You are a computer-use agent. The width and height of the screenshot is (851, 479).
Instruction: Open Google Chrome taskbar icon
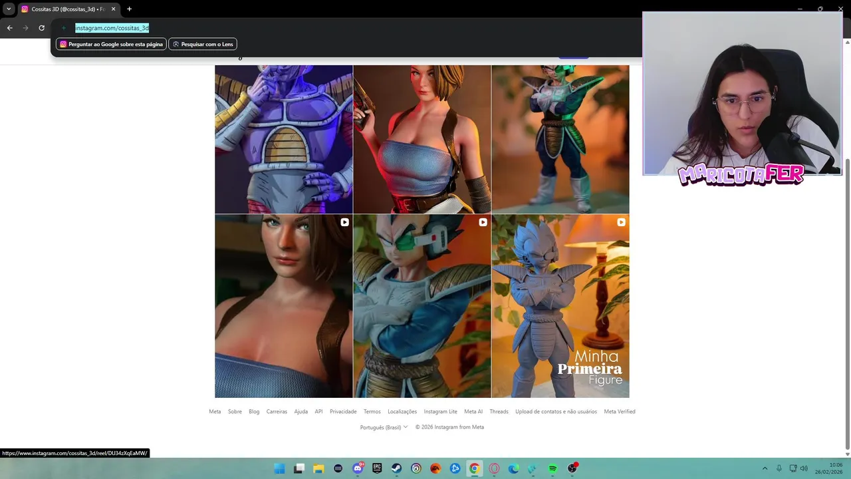(x=474, y=468)
